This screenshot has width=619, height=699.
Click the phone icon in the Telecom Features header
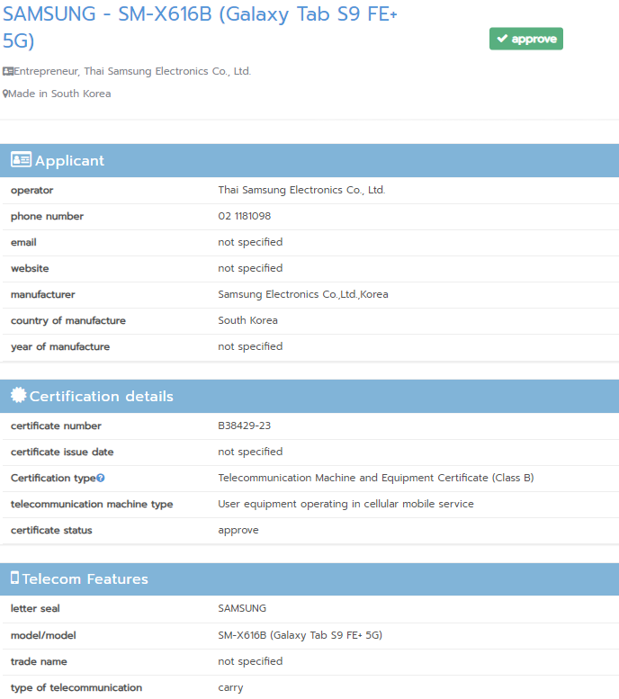pos(15,578)
